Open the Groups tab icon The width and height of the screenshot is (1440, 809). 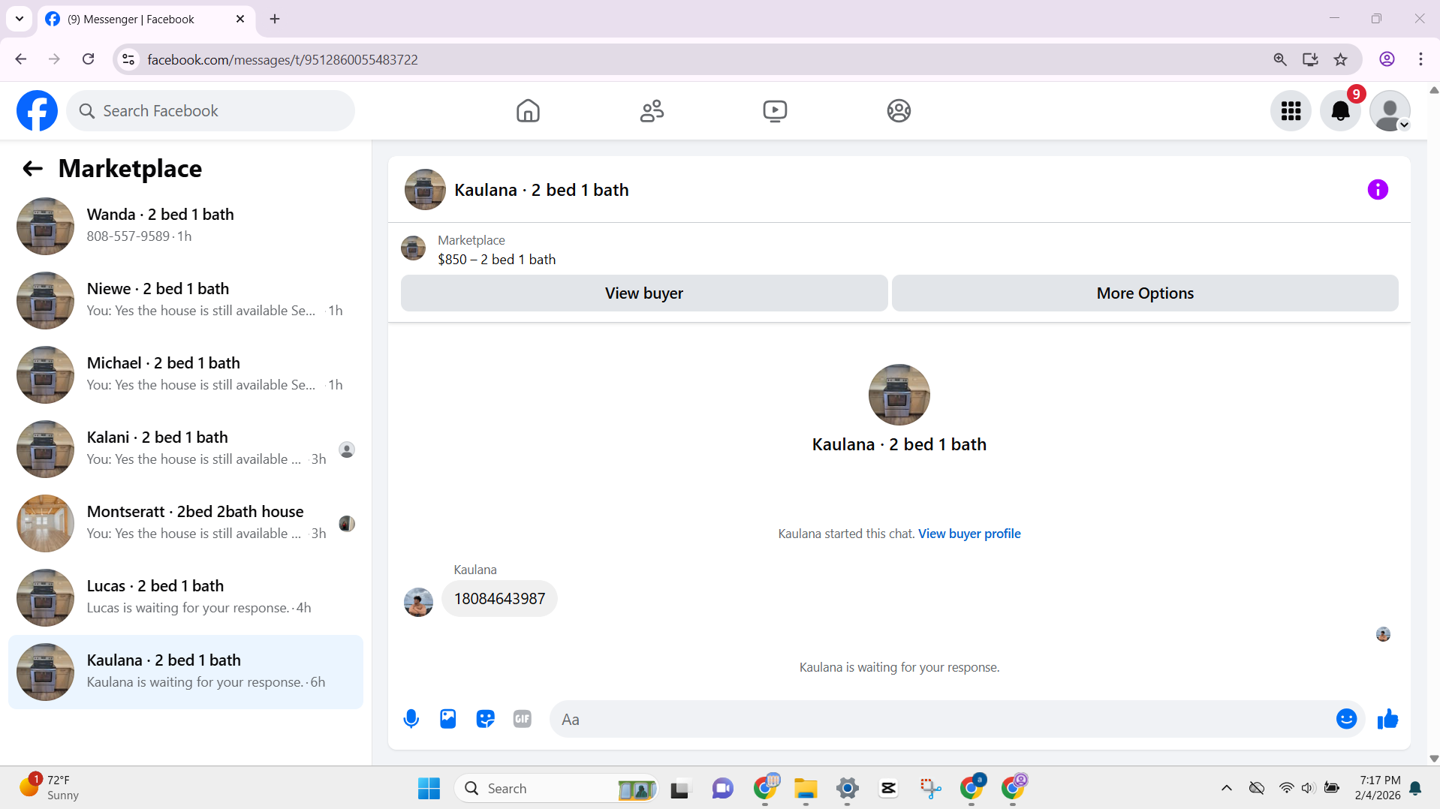click(x=899, y=111)
